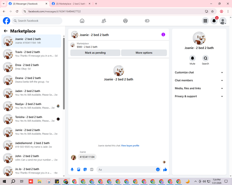This screenshot has height=185, width=232.
Task: Open Task View on the taskbar
Action: (x=22, y=181)
